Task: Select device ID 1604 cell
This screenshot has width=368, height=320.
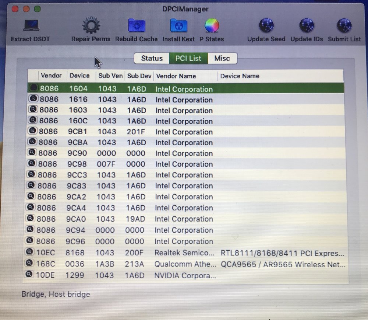Action: 78,88
